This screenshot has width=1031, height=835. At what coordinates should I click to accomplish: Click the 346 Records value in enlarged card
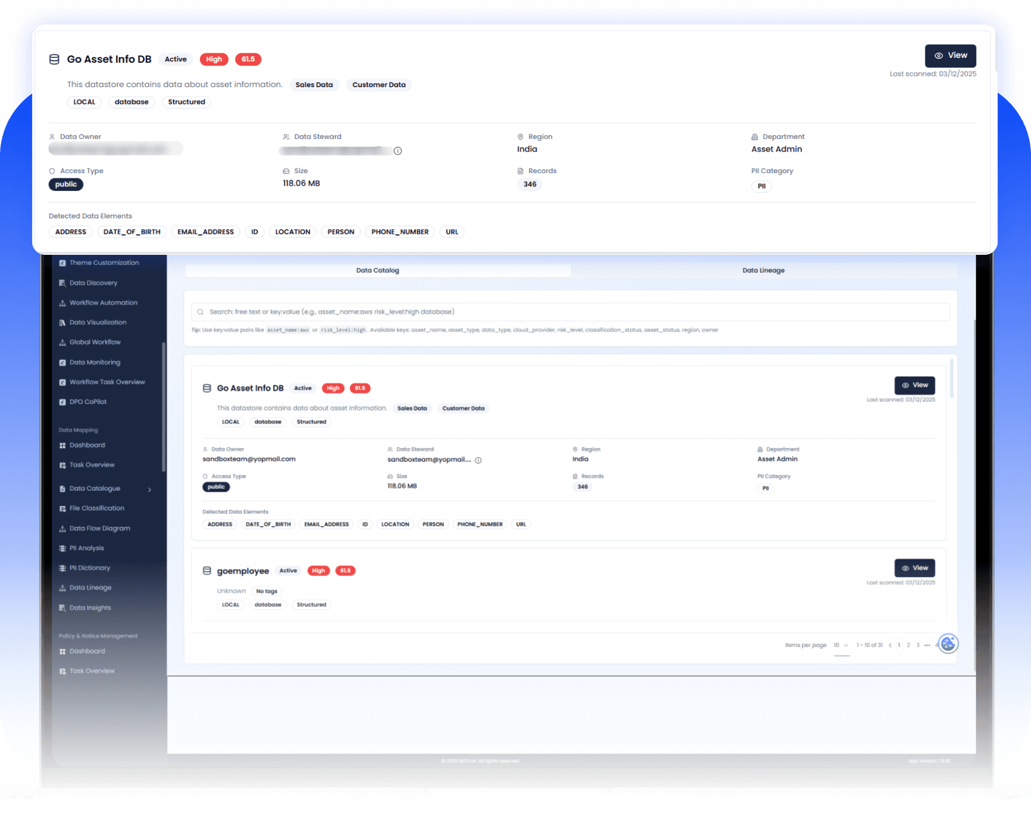(x=530, y=184)
